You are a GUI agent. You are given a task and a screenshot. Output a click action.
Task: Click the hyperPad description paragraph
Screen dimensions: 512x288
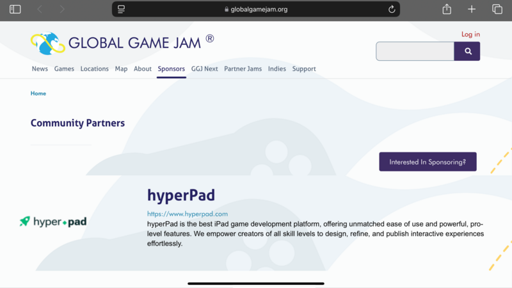coord(316,234)
